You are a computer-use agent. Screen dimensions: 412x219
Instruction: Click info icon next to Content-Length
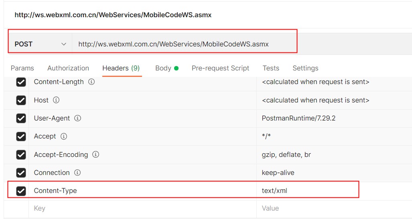coord(91,82)
